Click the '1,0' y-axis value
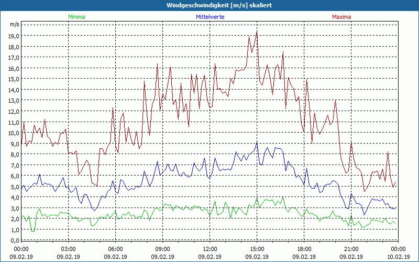The image size is (419, 262). (x=16, y=230)
